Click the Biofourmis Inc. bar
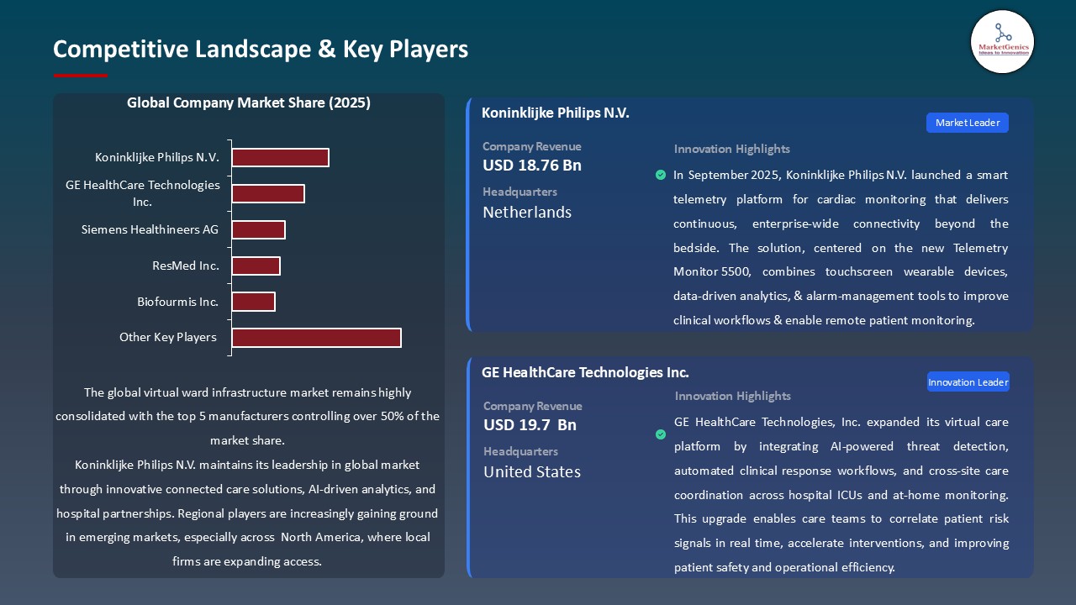Screen dimensions: 1076x605 [254, 301]
